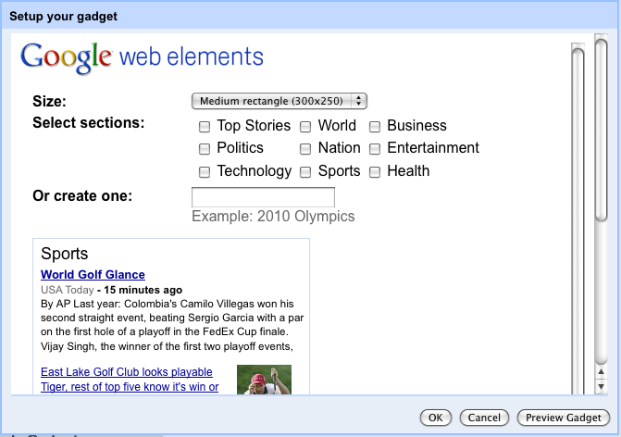Screen dimensions: 621x437
Task: Enable the Entertainment section
Action: 376,148
